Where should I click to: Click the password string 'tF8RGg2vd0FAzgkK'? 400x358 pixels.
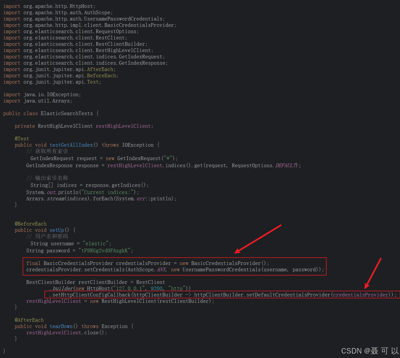tap(104, 251)
